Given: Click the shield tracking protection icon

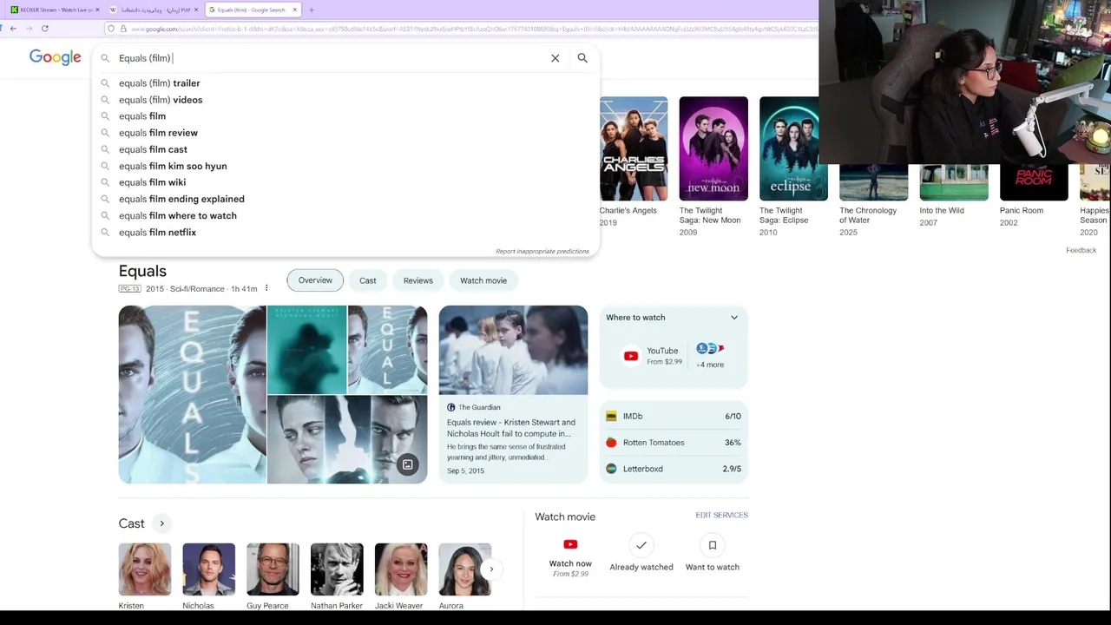Looking at the screenshot, I should [x=111, y=29].
